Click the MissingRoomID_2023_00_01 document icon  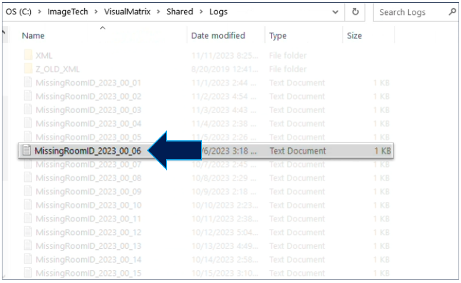(x=27, y=83)
